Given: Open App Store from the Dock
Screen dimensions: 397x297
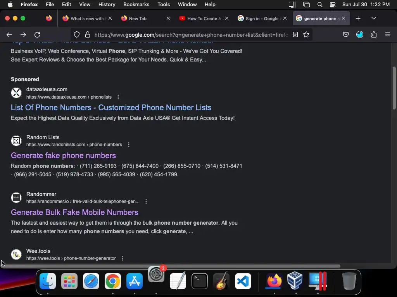Looking at the screenshot, I should (x=135, y=281).
